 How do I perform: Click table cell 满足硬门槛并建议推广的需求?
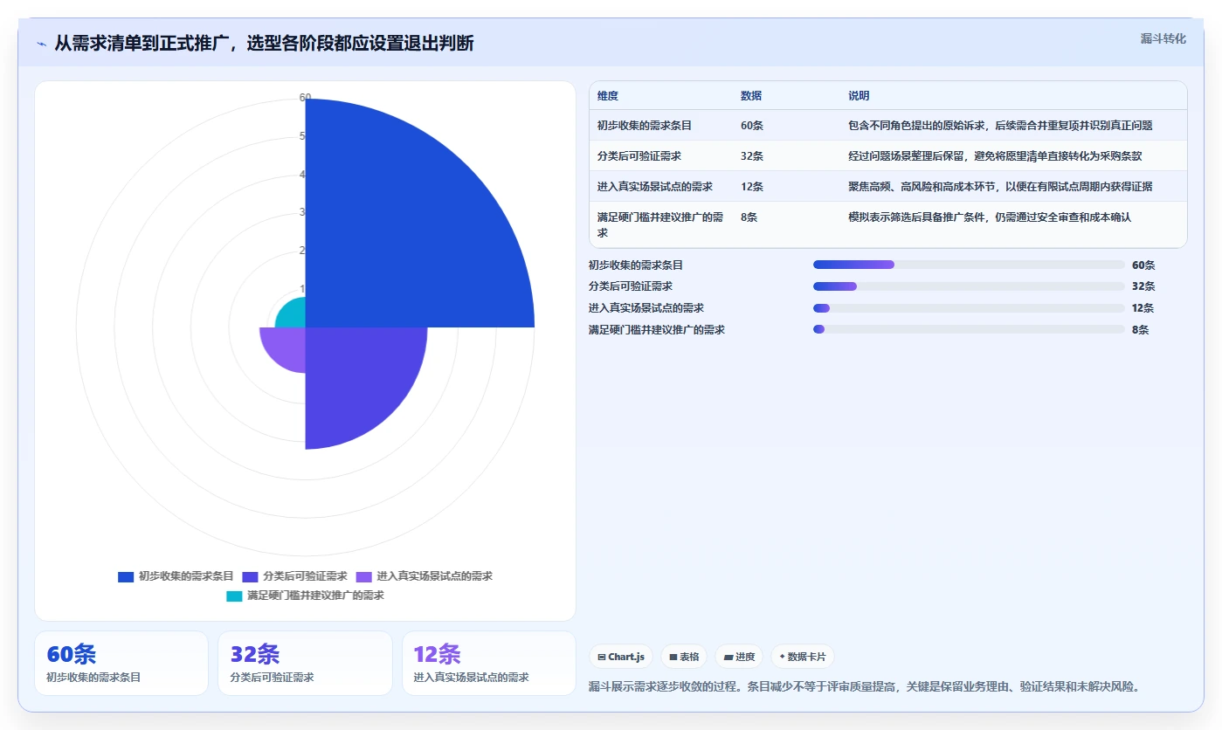660,225
